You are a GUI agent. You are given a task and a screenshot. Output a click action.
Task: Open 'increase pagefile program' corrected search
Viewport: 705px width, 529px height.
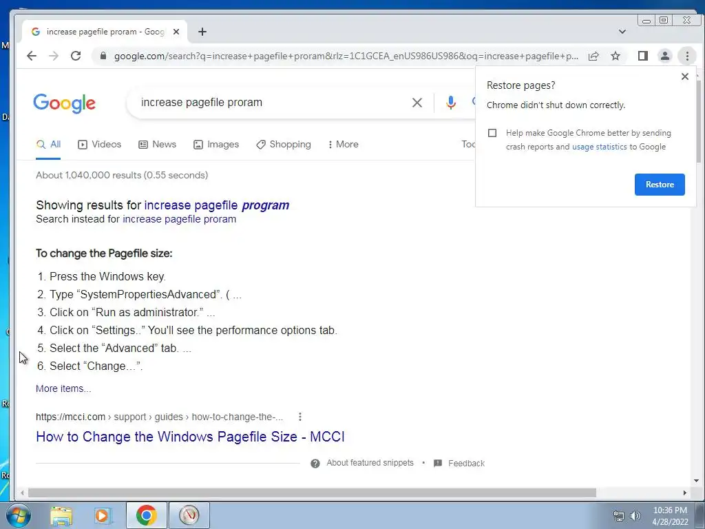pos(217,205)
